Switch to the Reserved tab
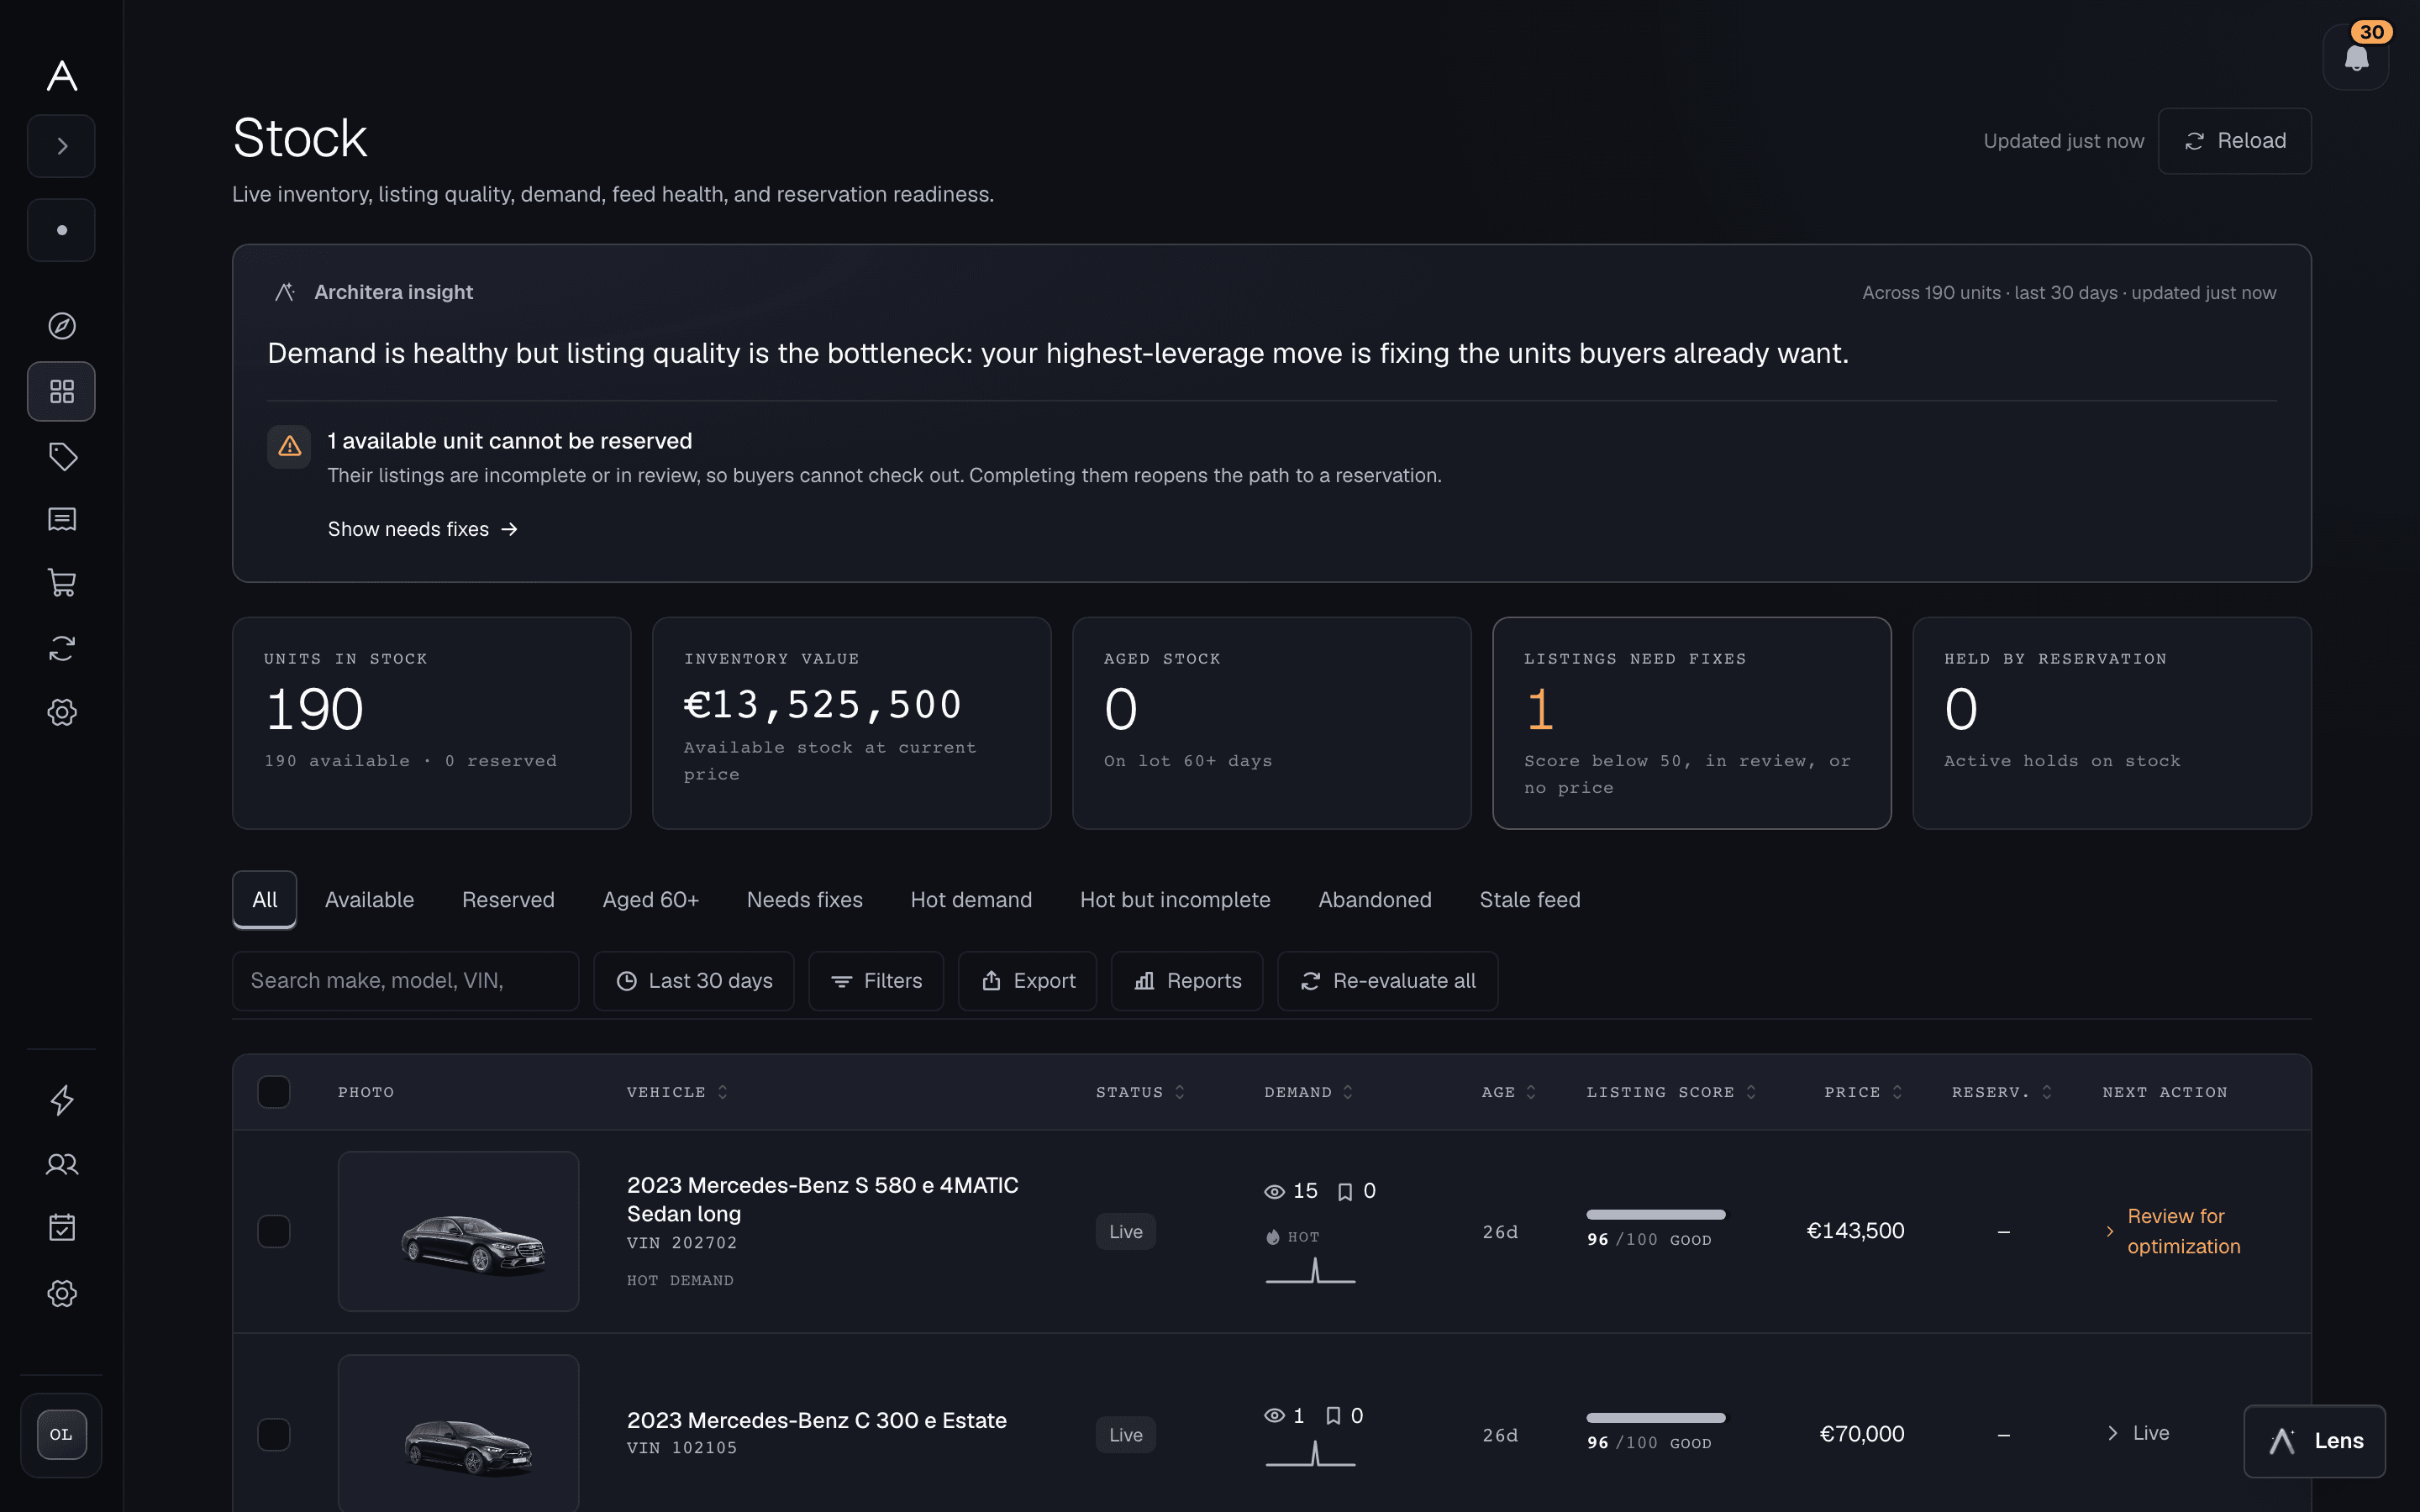Viewport: 2420px width, 1512px height. coord(508,899)
